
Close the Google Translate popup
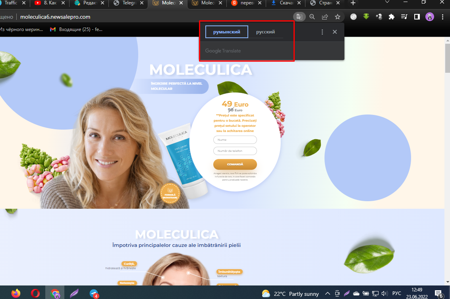click(x=335, y=32)
